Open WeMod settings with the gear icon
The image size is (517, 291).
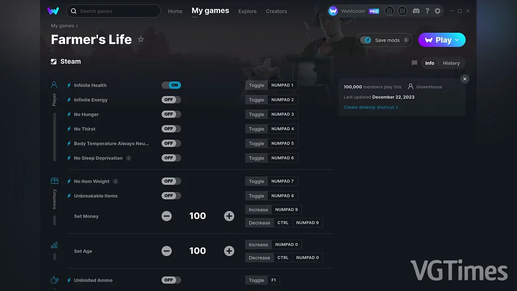[438, 11]
